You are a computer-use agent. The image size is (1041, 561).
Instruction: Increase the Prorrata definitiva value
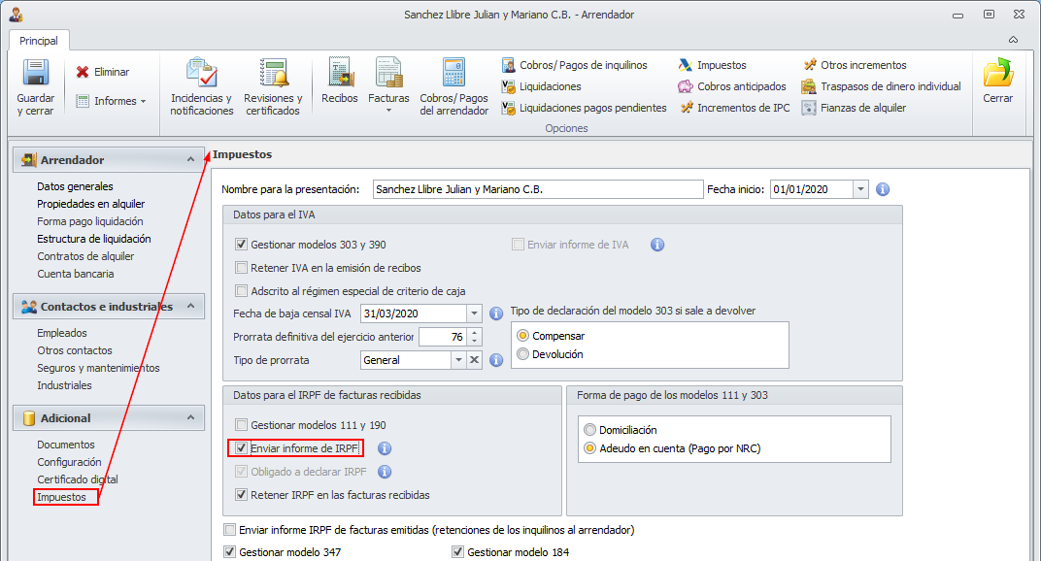[474, 332]
